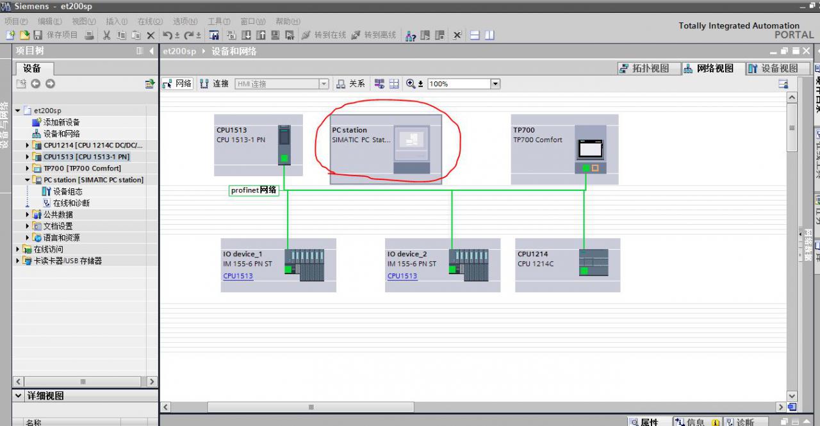
Task: Select the CPU1214 device graphic
Action: [x=593, y=263]
